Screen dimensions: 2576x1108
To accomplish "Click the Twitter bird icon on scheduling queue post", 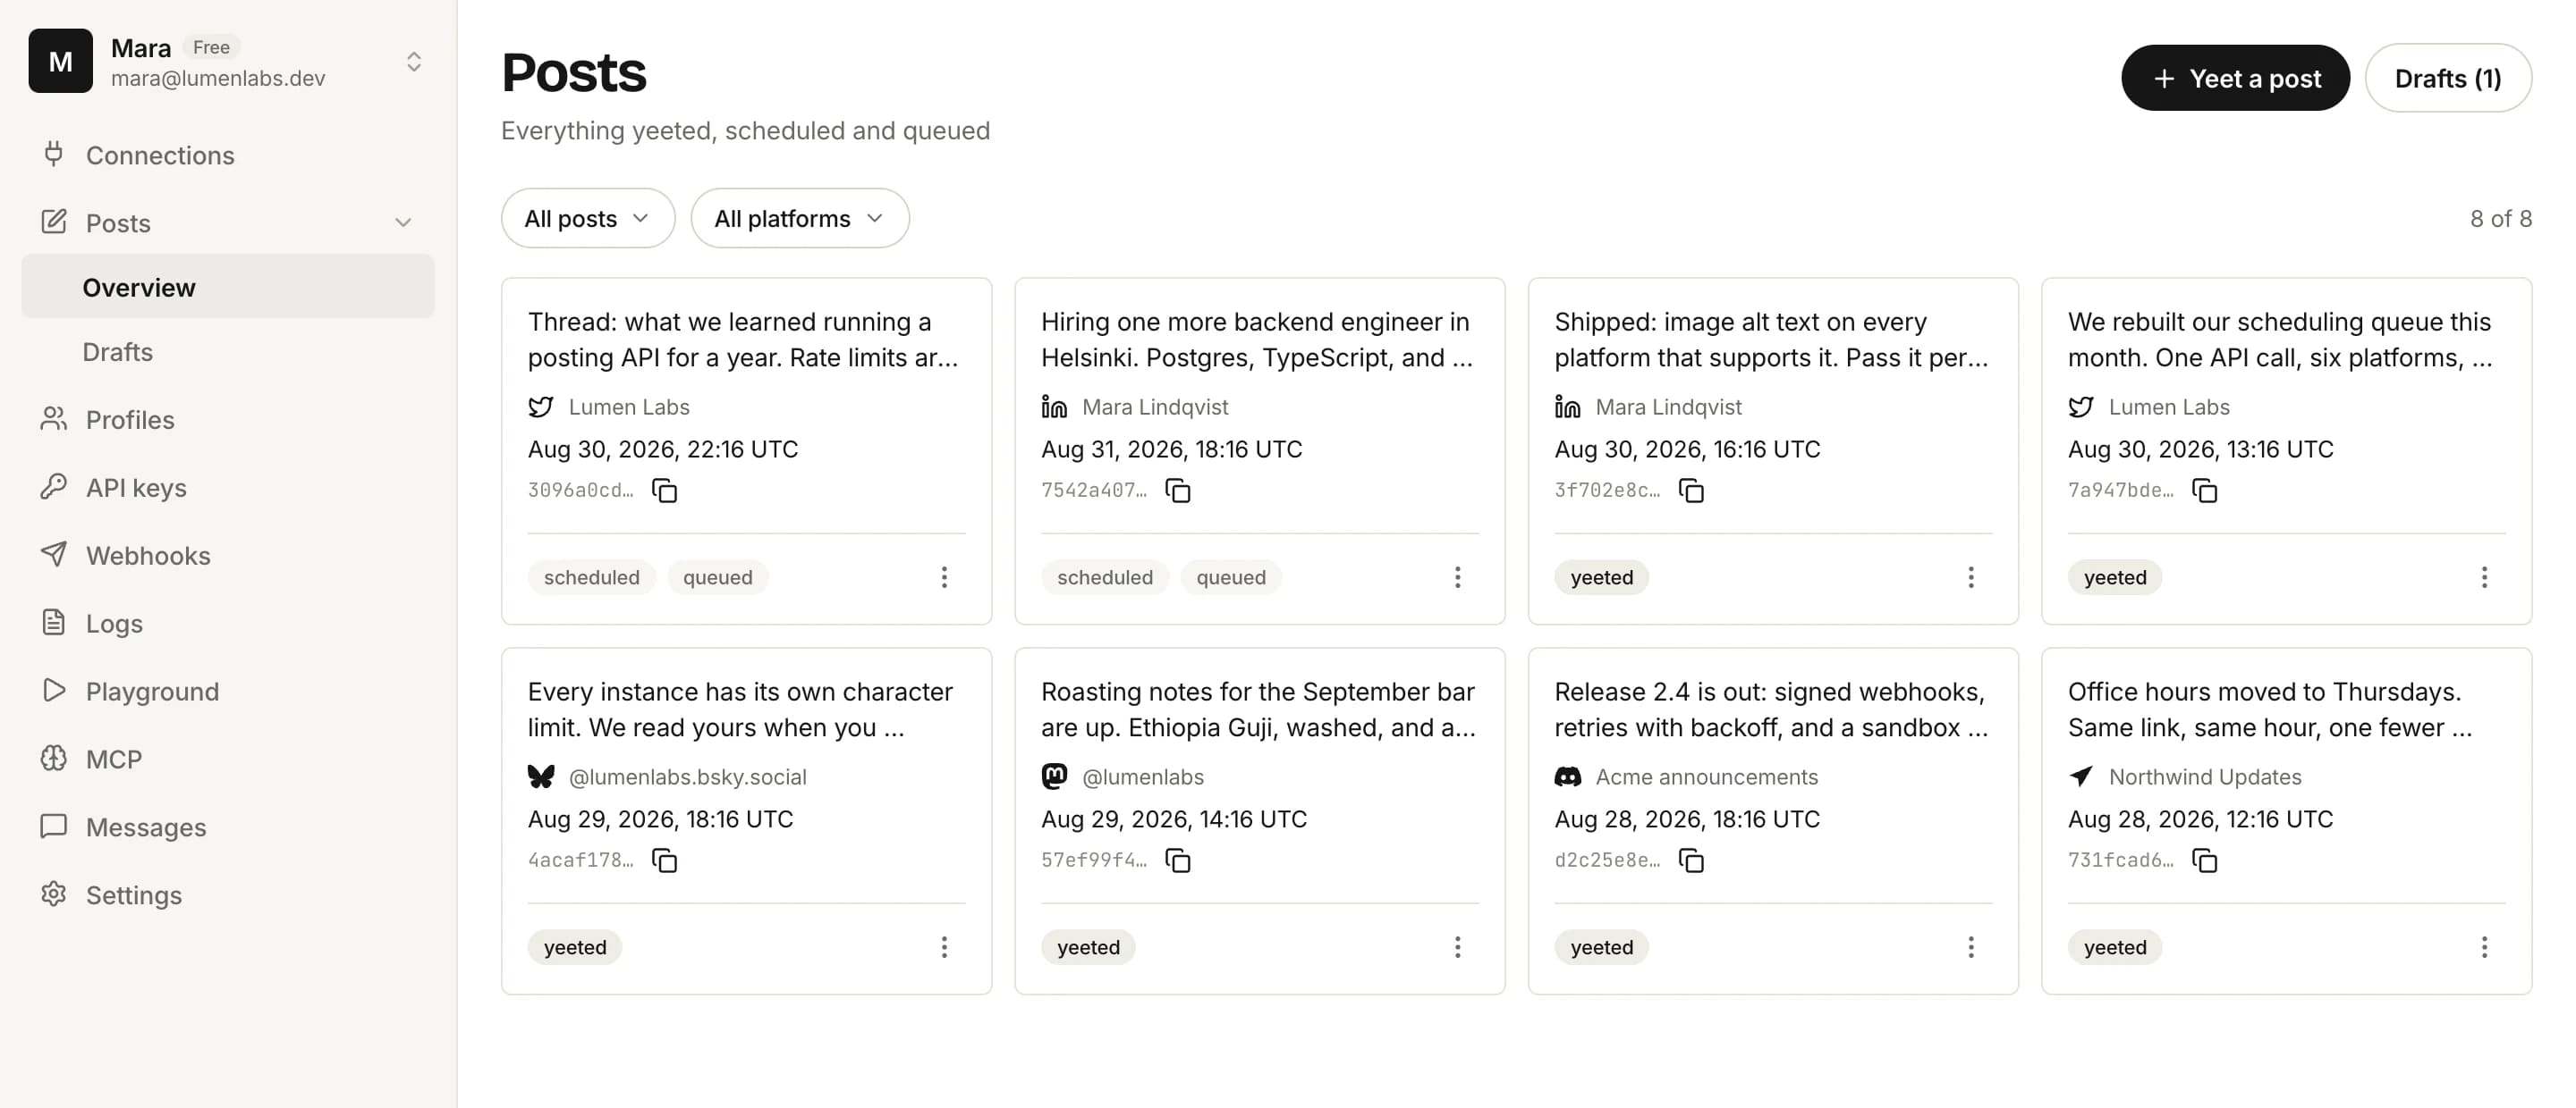I will coord(2081,407).
